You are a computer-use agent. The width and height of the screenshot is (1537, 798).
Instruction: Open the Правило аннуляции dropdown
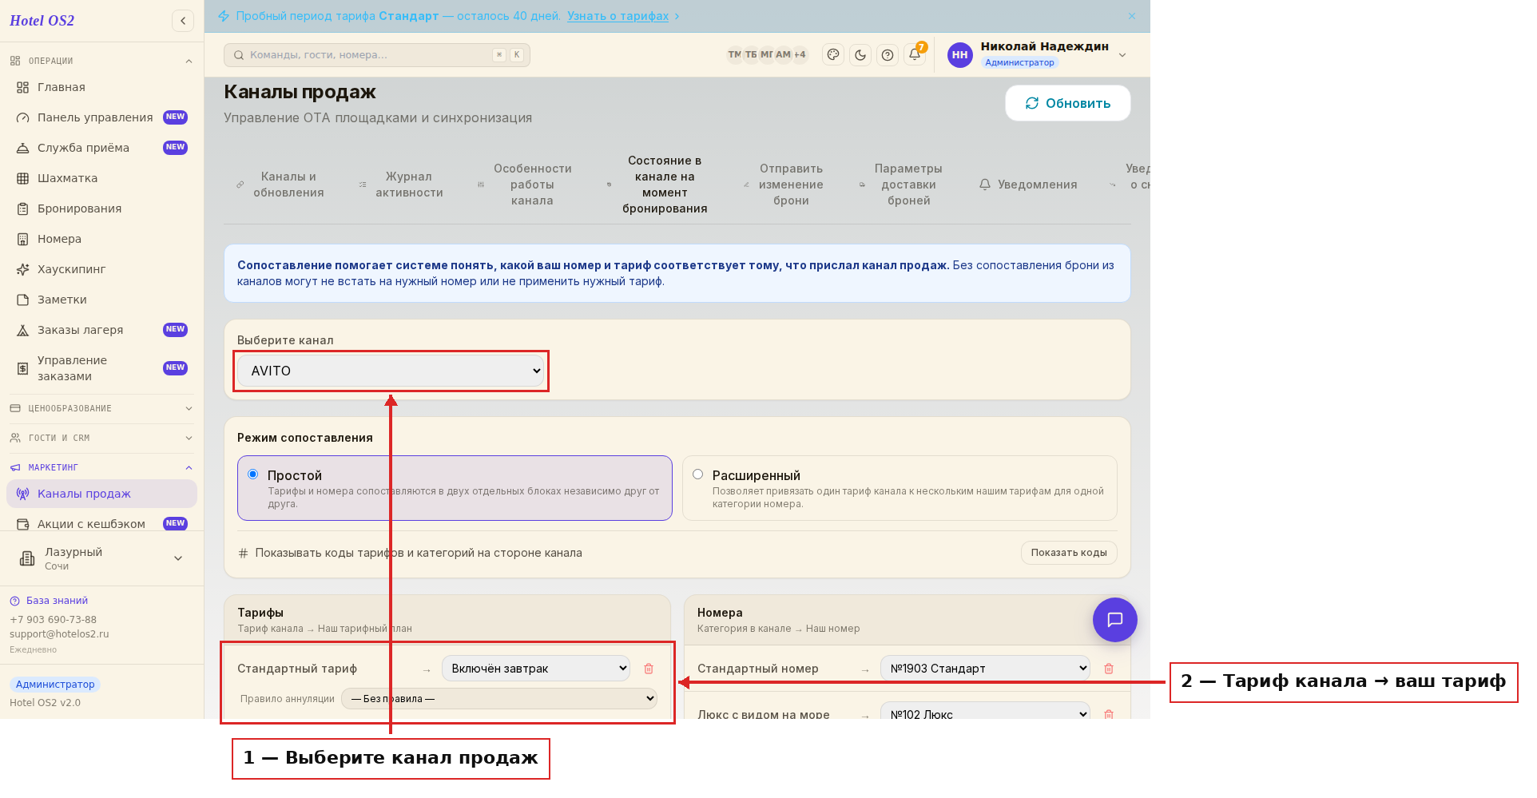[x=499, y=699]
